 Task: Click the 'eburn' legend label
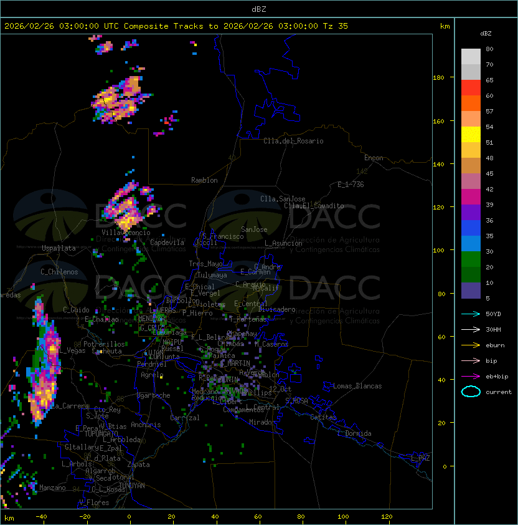coord(495,345)
